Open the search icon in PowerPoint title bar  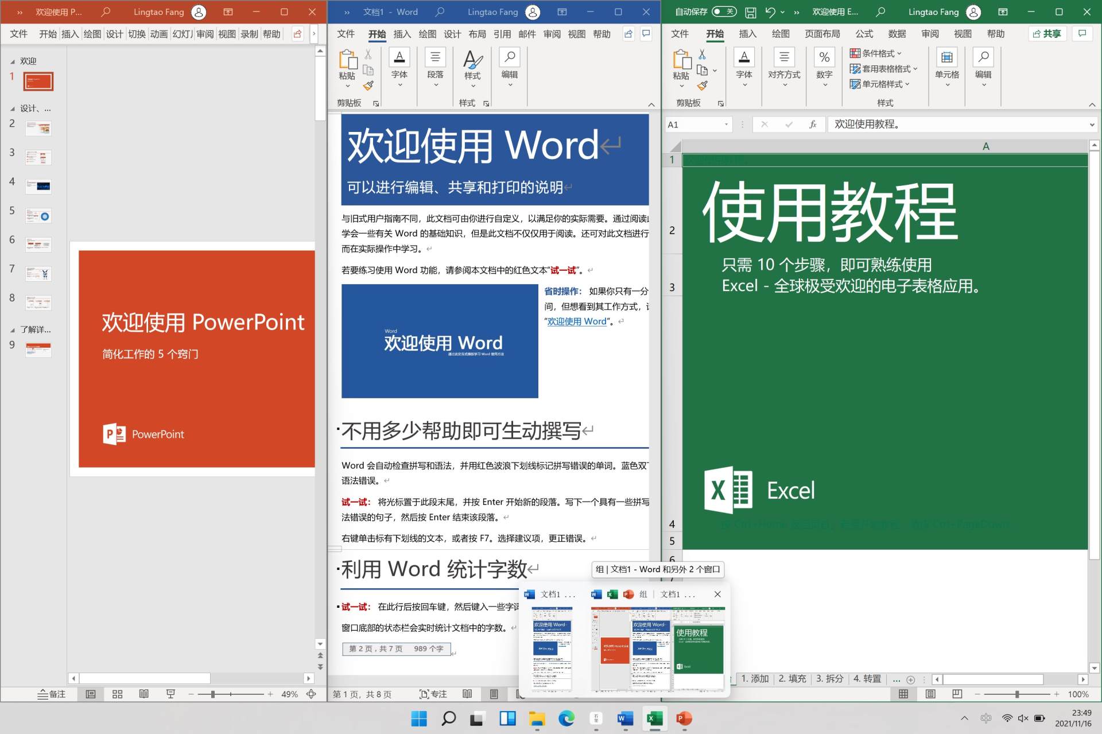tap(106, 11)
